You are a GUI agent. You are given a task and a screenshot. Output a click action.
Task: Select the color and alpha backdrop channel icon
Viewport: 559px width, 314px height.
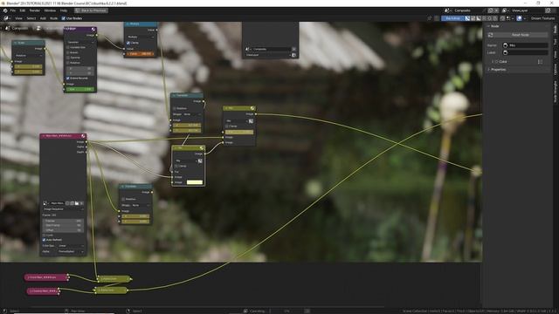click(467, 18)
